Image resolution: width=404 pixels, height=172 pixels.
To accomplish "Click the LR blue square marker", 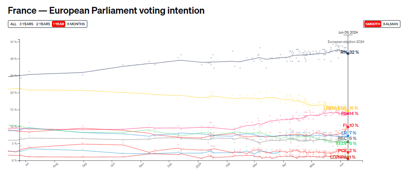I will coord(348,136).
